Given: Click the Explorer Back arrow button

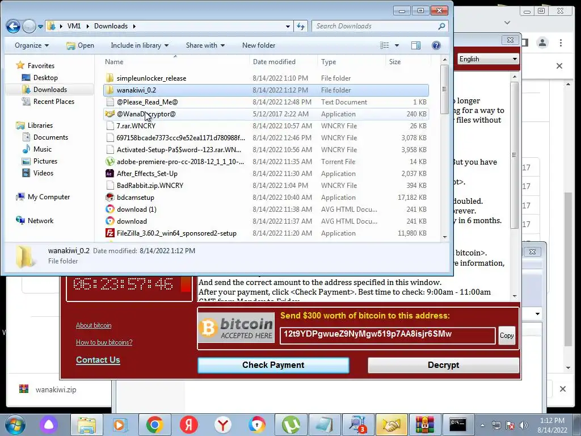Looking at the screenshot, I should 13,26.
